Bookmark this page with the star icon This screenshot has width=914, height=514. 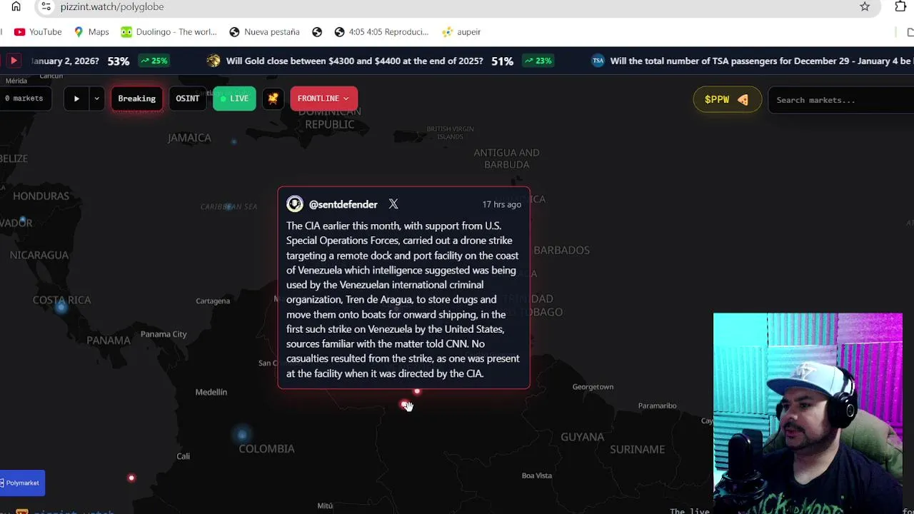pos(865,6)
